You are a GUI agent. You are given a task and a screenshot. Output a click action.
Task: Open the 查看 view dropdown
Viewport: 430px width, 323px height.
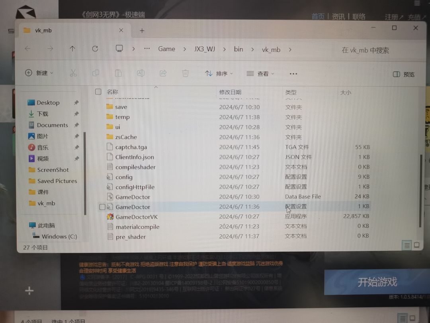click(260, 74)
